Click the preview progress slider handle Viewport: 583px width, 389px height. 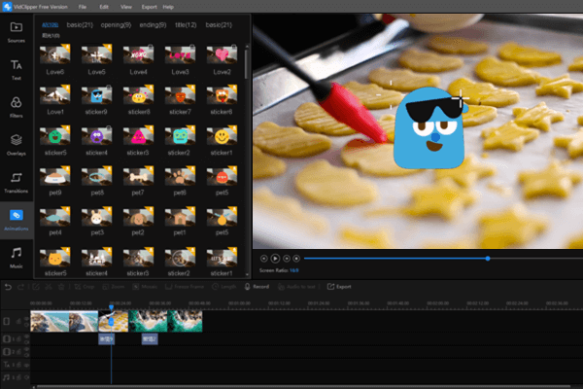click(x=488, y=259)
